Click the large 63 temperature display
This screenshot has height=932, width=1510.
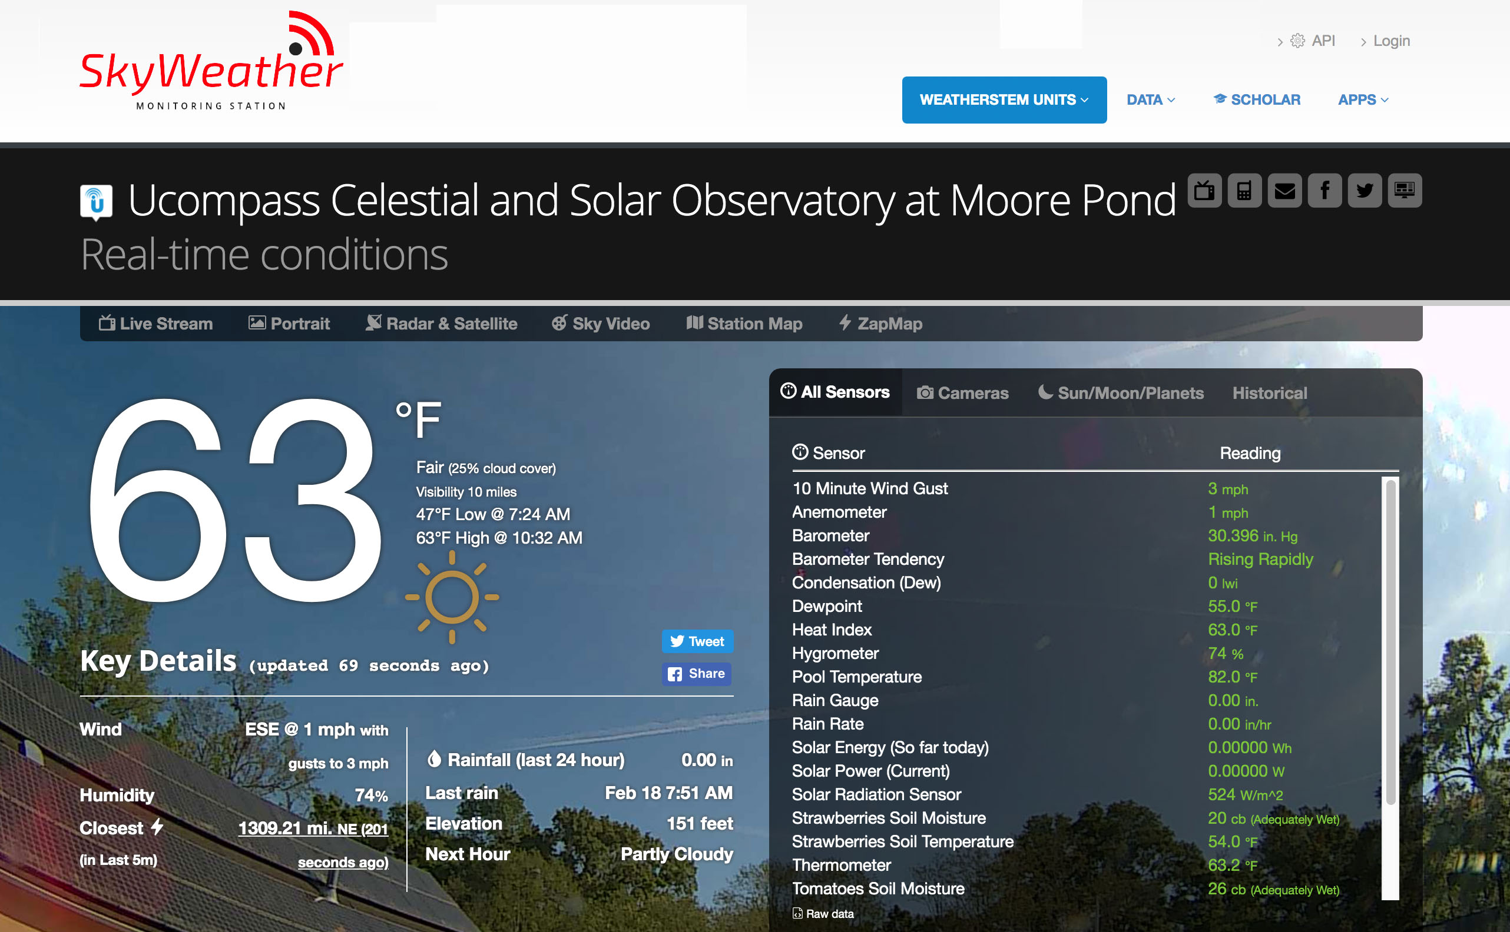tap(234, 501)
